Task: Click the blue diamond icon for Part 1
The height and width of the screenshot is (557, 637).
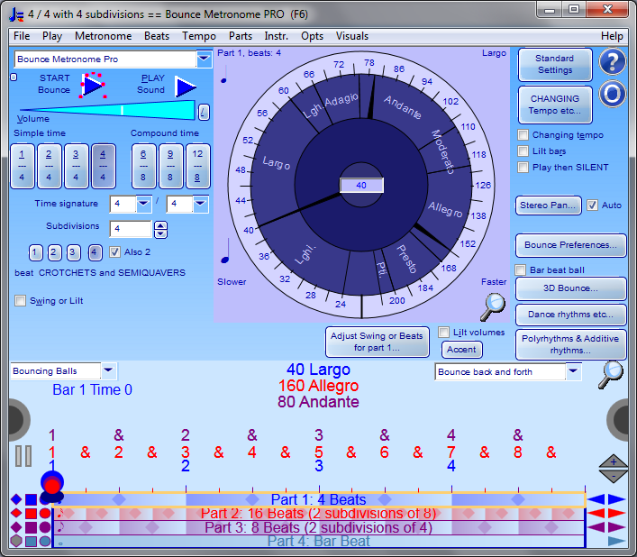Action: [x=16, y=499]
